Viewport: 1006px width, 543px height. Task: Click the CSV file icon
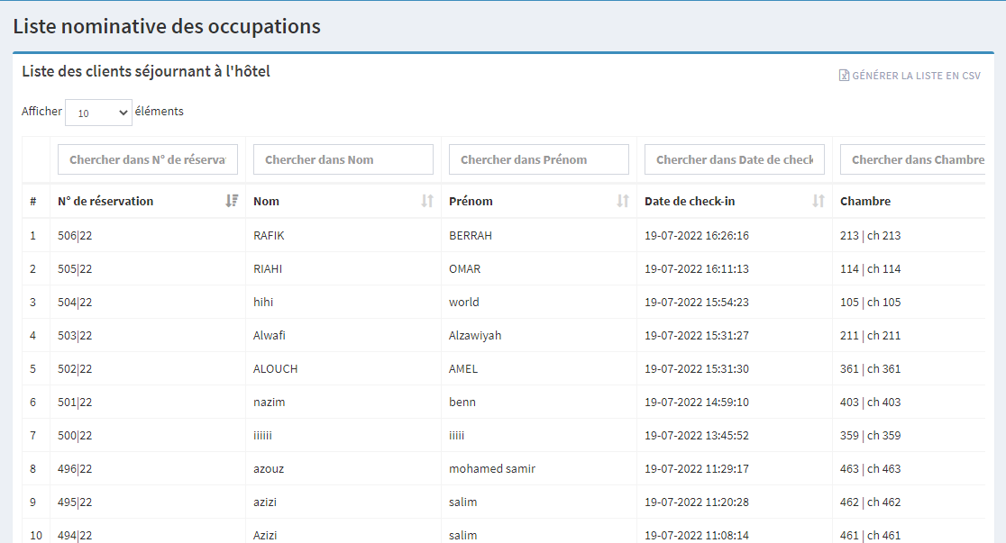(x=844, y=77)
